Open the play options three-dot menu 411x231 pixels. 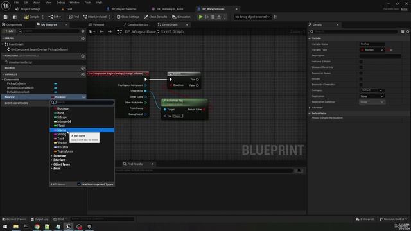[225, 17]
